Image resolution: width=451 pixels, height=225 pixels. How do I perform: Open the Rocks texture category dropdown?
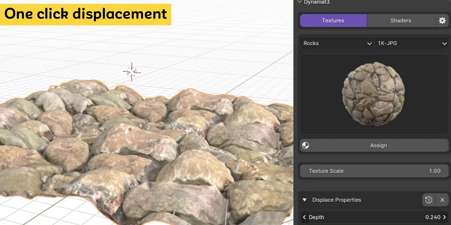336,43
